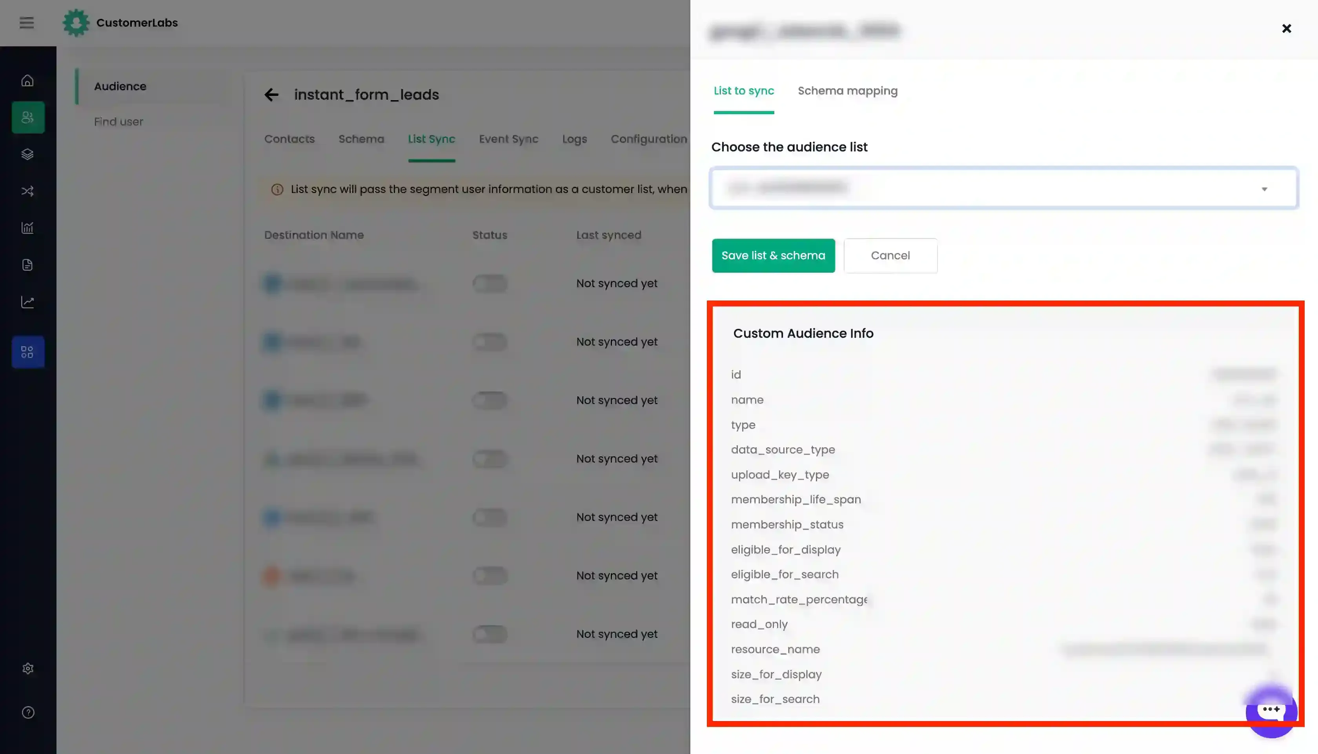Click the info icon in notice banner
1318x754 pixels.
click(x=277, y=189)
